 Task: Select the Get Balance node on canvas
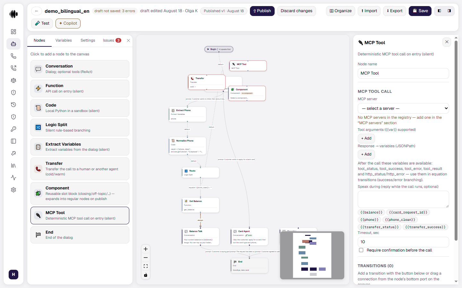(x=201, y=205)
